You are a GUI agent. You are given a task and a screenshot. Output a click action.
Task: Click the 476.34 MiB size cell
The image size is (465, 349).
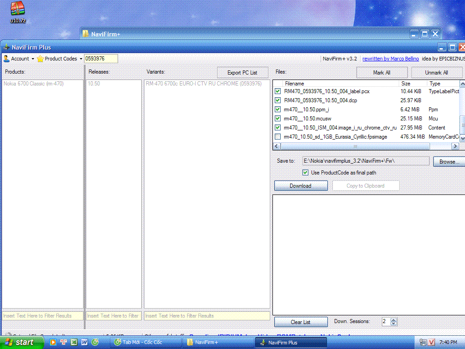click(412, 137)
